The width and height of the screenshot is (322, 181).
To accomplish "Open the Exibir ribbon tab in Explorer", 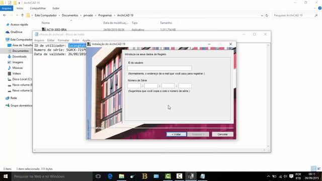I will (x=56, y=9).
